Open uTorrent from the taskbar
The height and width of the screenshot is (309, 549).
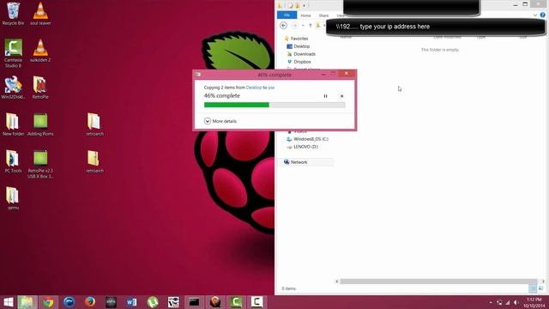(153, 302)
